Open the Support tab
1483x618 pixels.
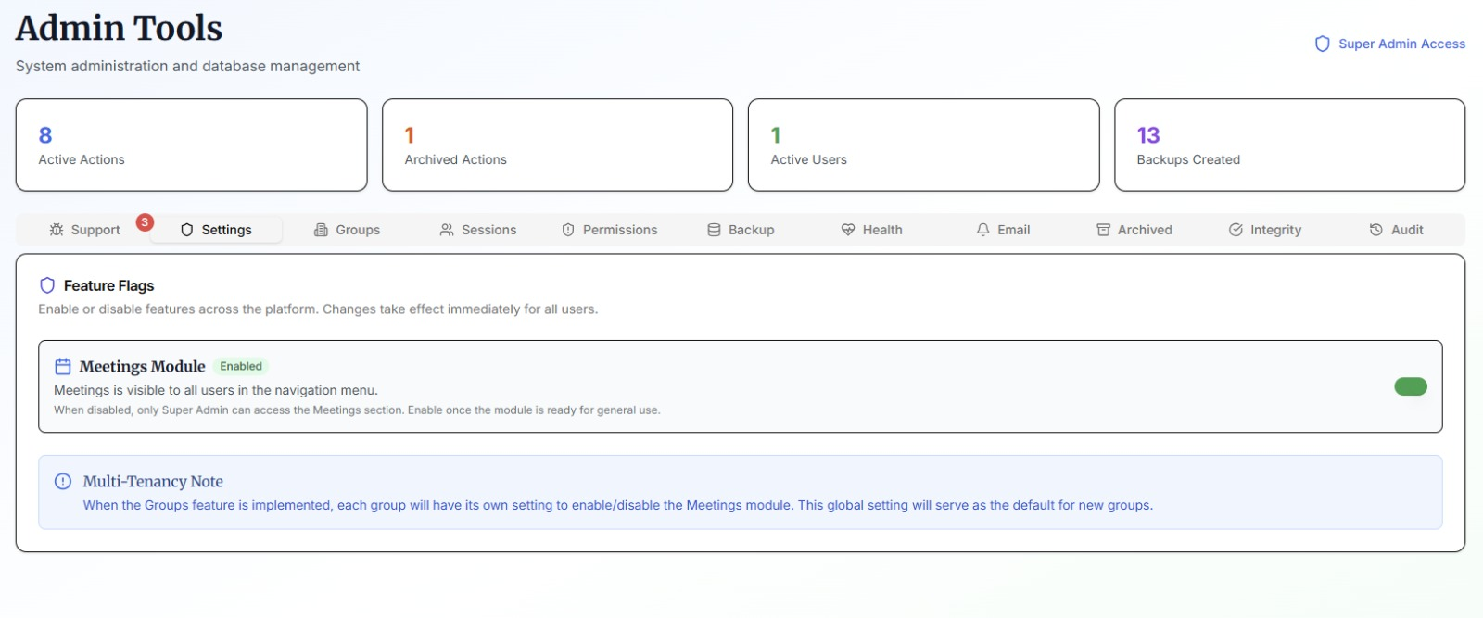(84, 230)
